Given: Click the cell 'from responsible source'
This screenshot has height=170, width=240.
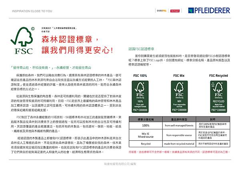Looking at the screenshot, I should point(179,135).
